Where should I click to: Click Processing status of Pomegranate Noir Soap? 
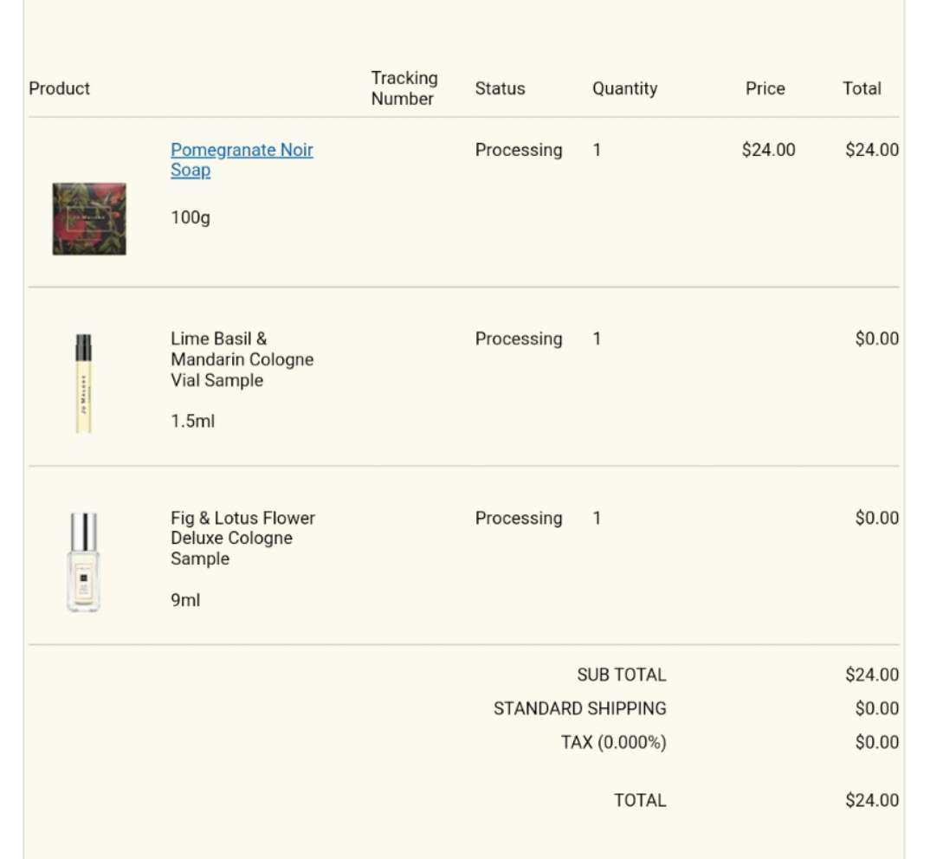click(519, 150)
